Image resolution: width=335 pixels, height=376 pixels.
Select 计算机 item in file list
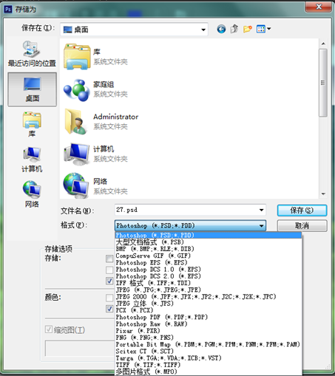tap(95, 154)
